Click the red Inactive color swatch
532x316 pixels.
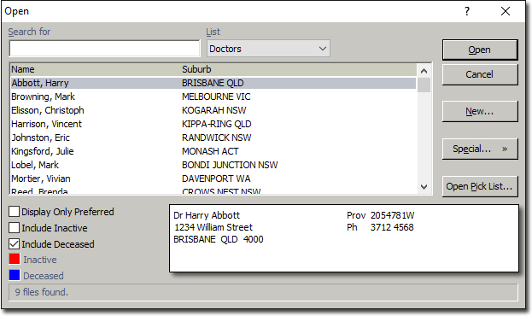(x=15, y=259)
